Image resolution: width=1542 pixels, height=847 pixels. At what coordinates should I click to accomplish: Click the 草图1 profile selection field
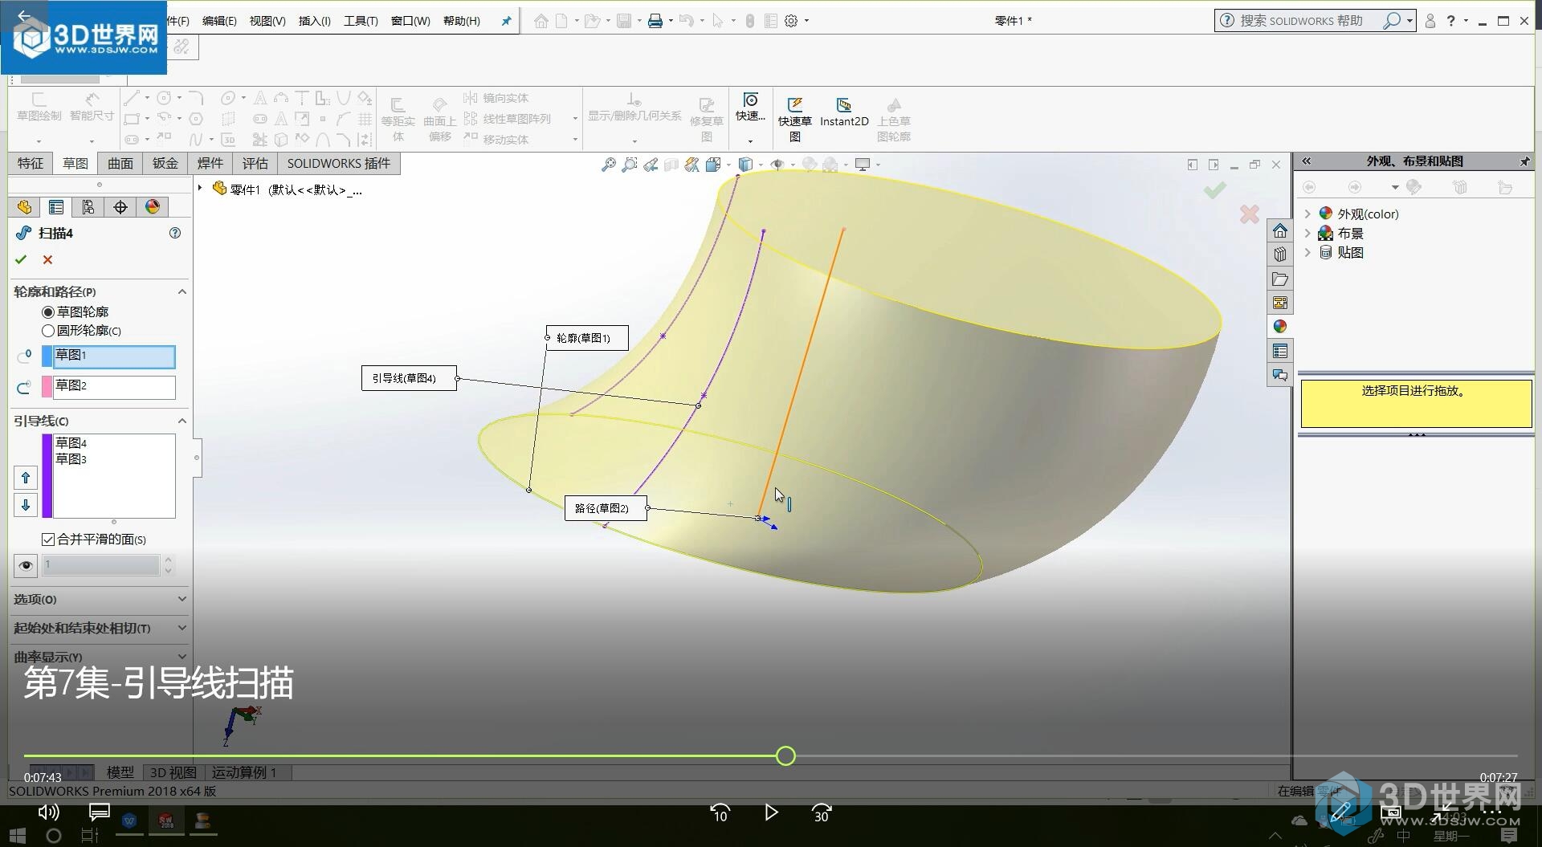(114, 356)
